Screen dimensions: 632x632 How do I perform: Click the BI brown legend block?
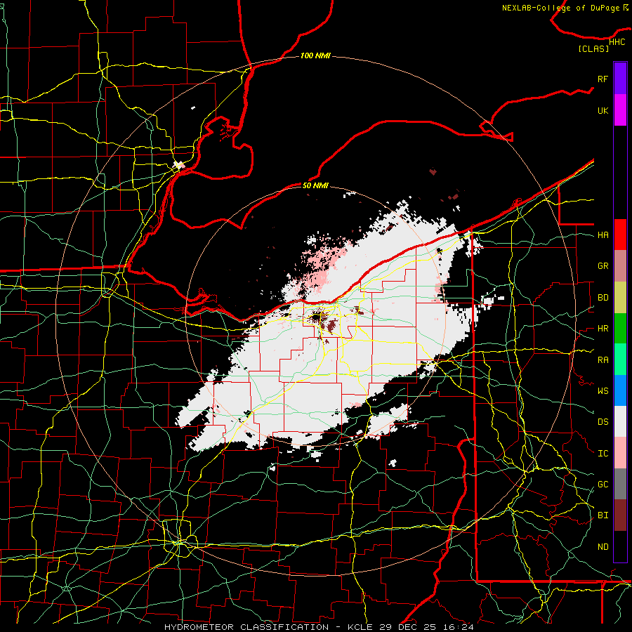click(x=620, y=515)
